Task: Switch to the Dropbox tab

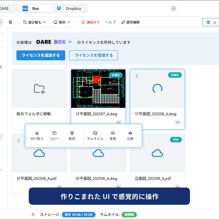Action: 69,8
